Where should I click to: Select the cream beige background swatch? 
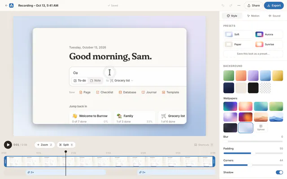point(241,88)
